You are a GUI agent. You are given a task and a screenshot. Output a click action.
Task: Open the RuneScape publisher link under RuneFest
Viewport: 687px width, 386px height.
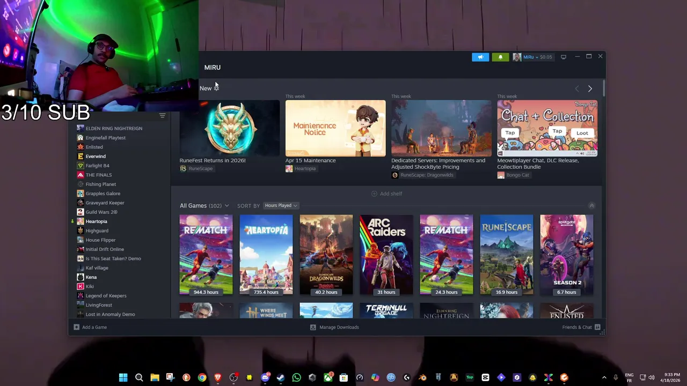(196, 168)
